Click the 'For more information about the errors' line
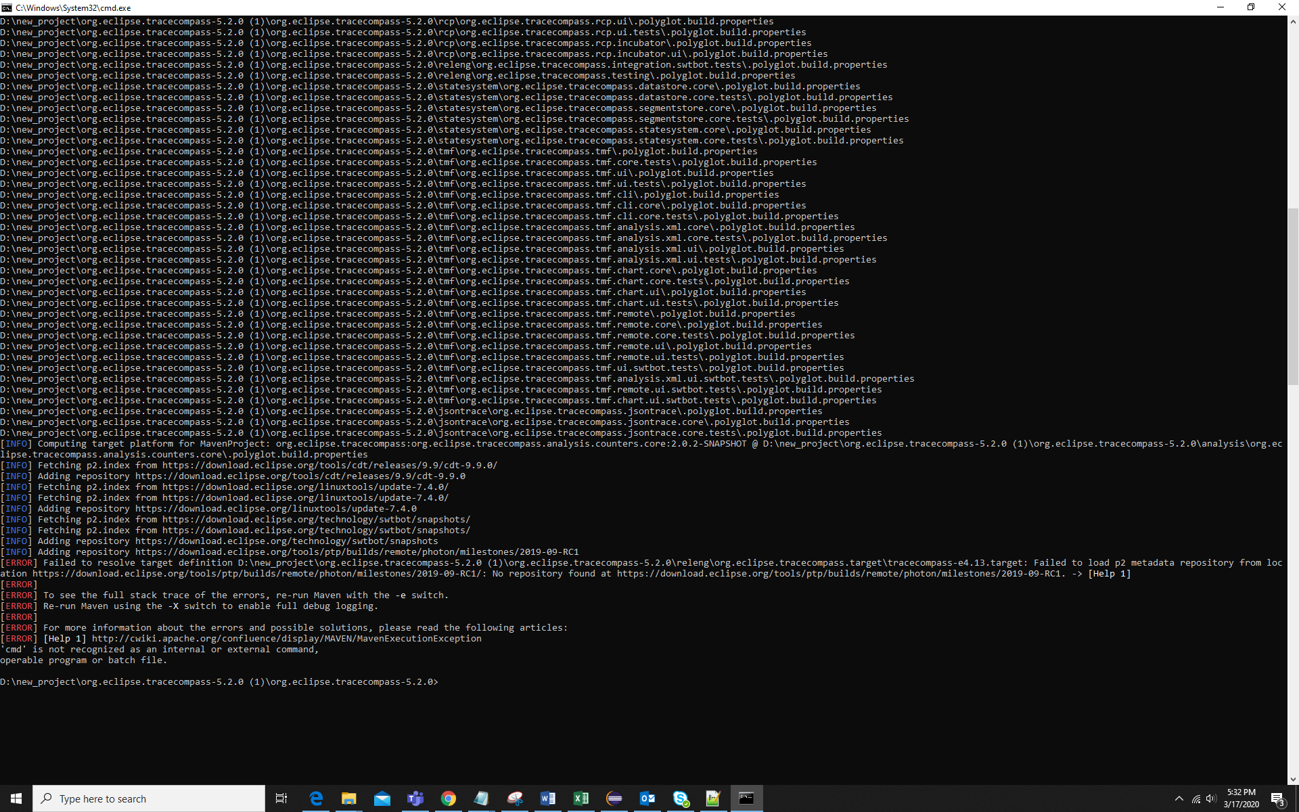This screenshot has height=812, width=1299. pos(284,627)
